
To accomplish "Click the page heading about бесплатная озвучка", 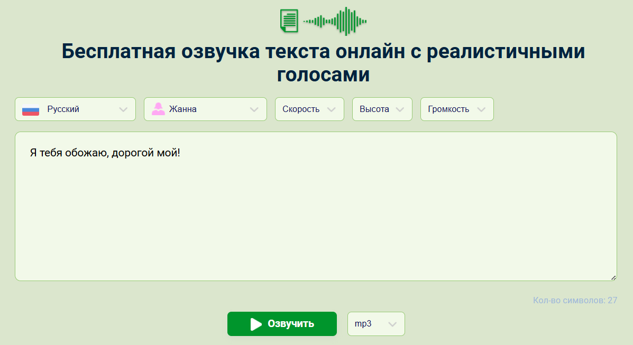I will [x=323, y=63].
